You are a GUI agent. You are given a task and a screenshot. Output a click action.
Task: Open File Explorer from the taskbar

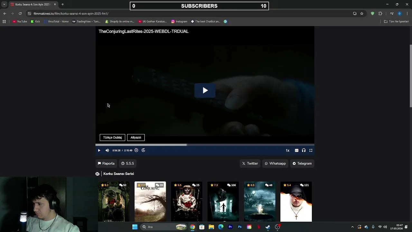tap(211, 227)
